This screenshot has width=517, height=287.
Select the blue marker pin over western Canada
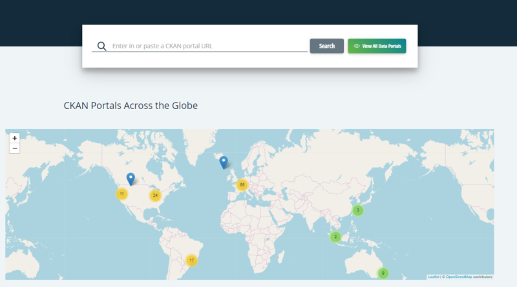click(x=131, y=179)
